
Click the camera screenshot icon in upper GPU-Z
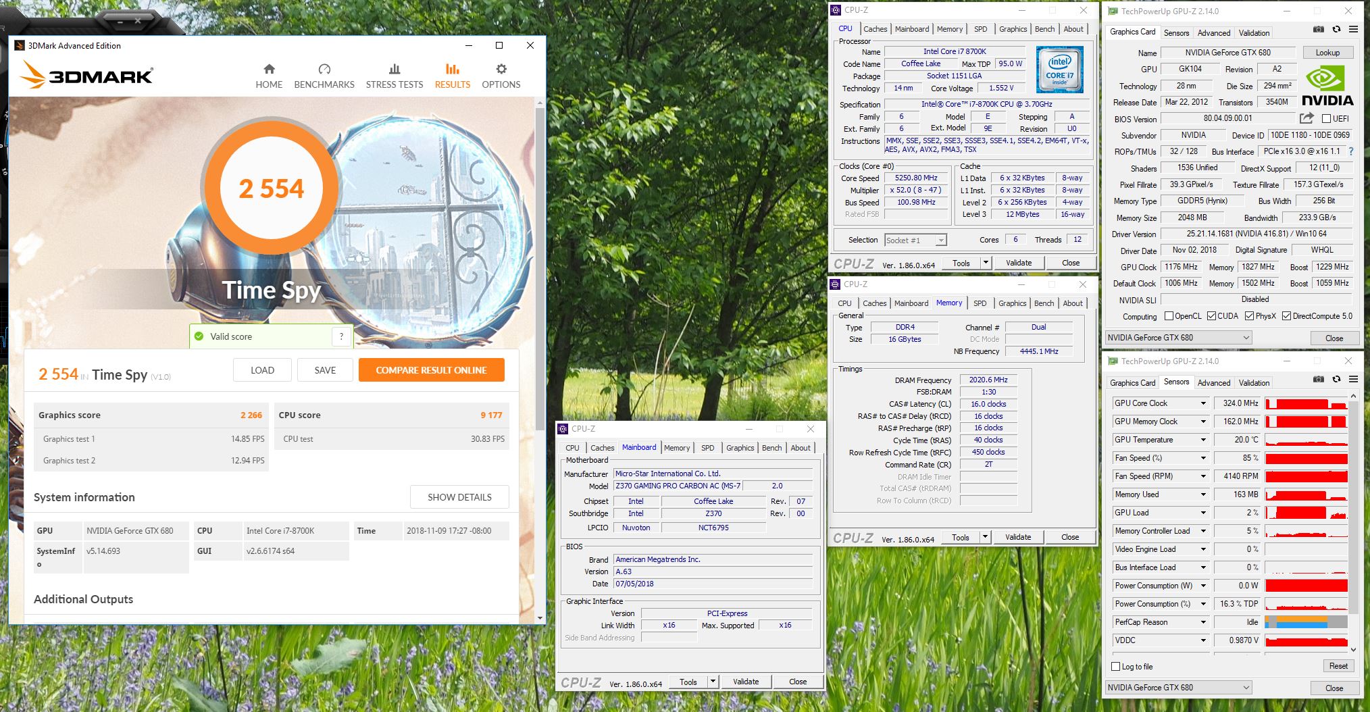click(1318, 30)
